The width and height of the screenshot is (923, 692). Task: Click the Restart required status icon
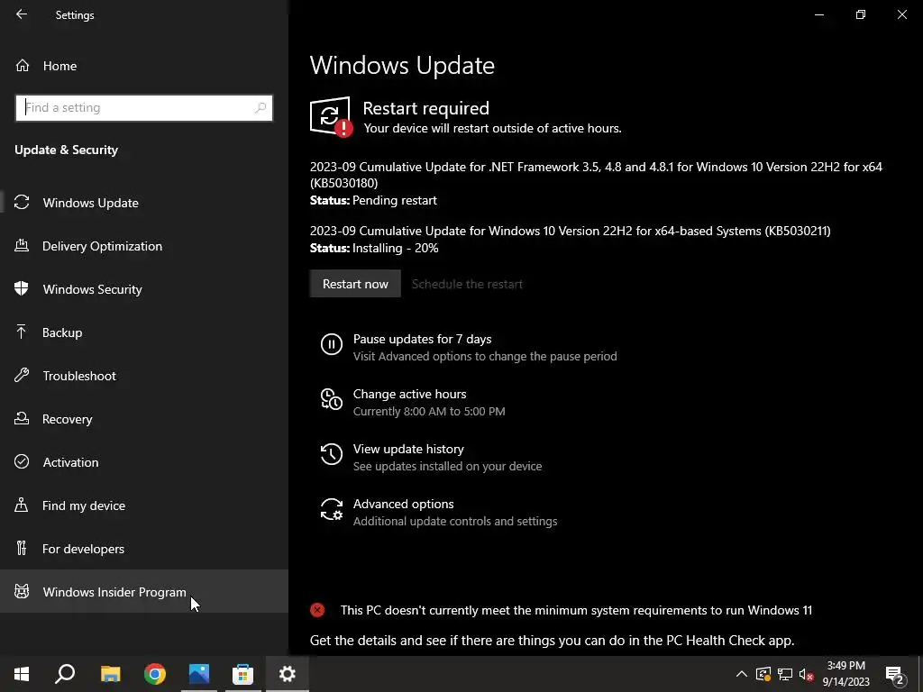(332, 116)
